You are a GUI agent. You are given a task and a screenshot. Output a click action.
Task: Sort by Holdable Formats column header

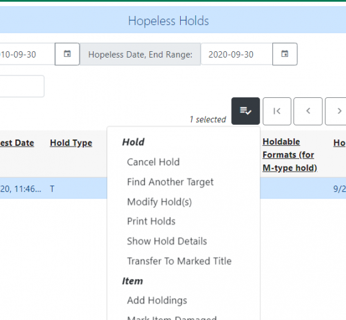290,155
